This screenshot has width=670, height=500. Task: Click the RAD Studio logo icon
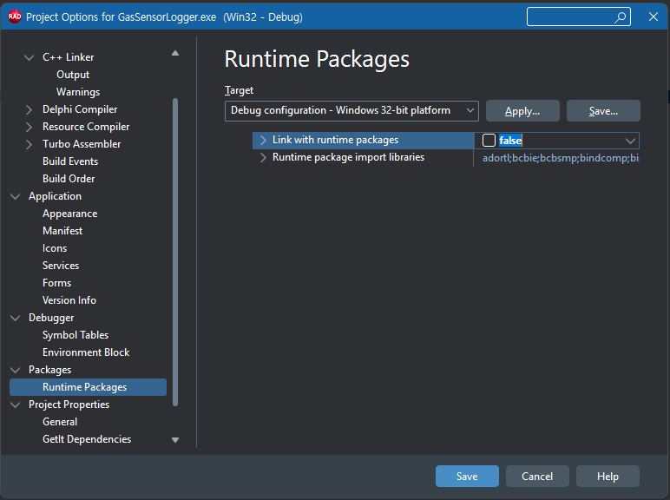pos(15,16)
